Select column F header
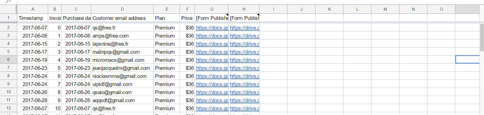The image size is (484, 115). click(187, 9)
